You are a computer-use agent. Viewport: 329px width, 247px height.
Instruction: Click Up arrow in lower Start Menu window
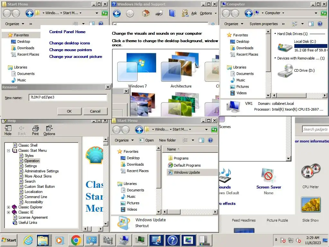point(139,130)
